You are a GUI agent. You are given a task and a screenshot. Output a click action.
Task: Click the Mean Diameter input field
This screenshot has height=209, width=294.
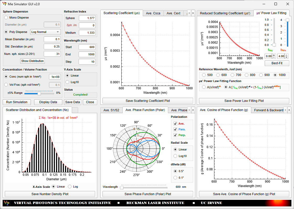tap(52, 39)
